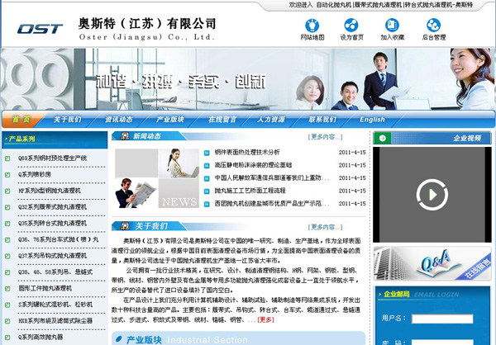Click the green arrow icon beside 企业视频
The height and width of the screenshot is (345, 496).
[381, 138]
